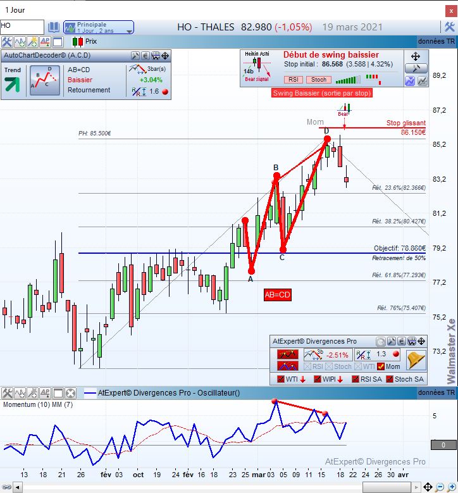Open the wrench tools icon in the top-right corner
Screen dimensions: 458x493
click(x=450, y=27)
